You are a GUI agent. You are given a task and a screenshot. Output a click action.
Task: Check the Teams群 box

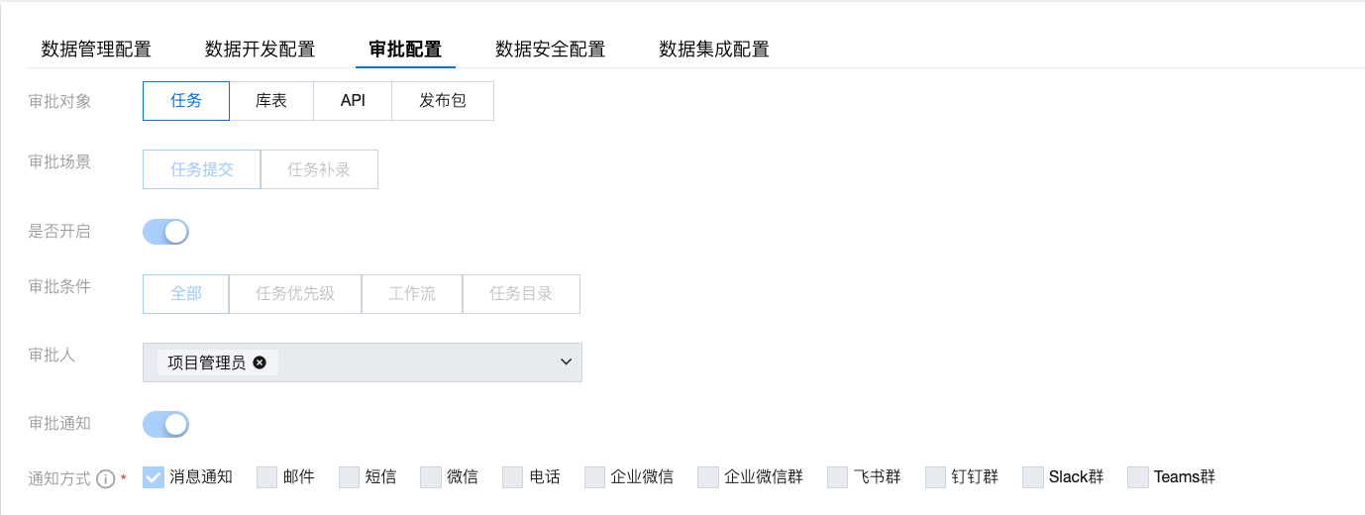[1138, 477]
